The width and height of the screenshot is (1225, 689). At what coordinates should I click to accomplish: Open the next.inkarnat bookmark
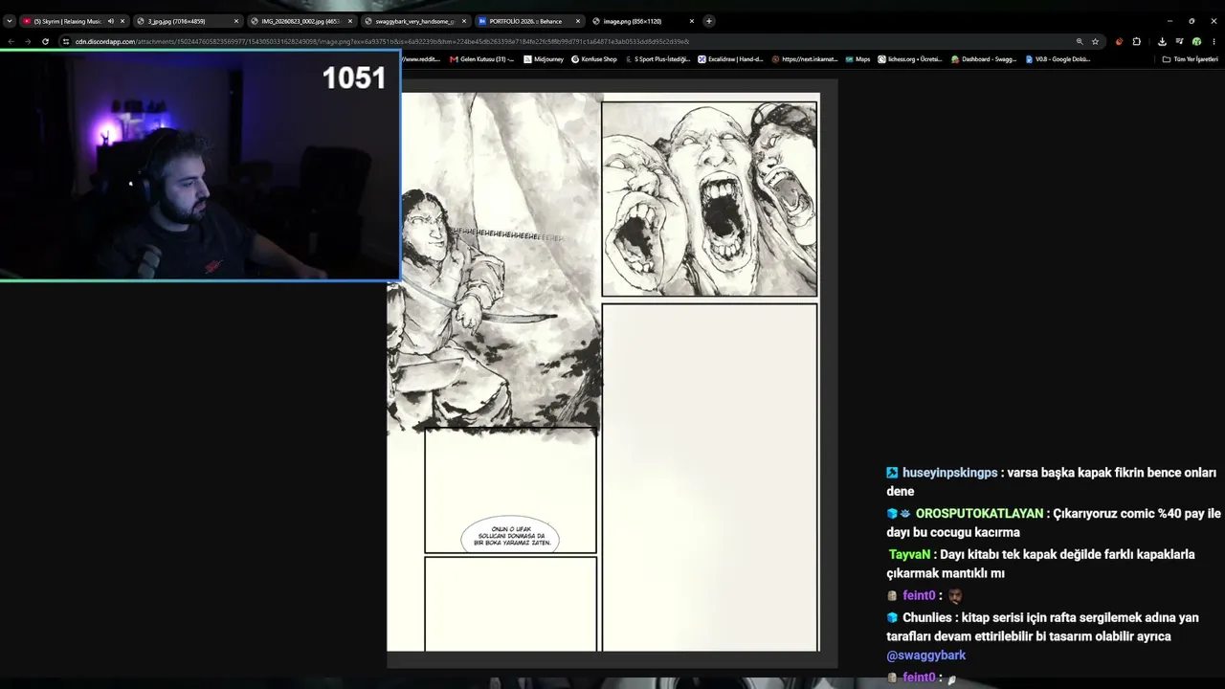point(805,59)
